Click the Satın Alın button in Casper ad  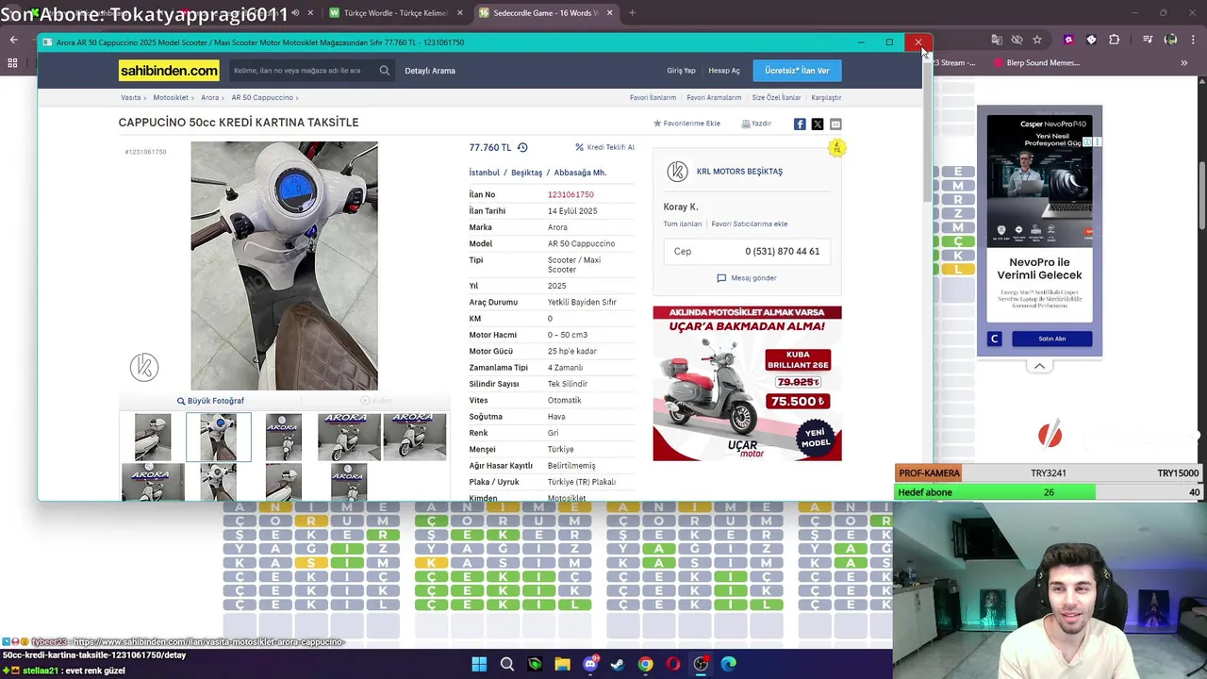(x=1051, y=339)
